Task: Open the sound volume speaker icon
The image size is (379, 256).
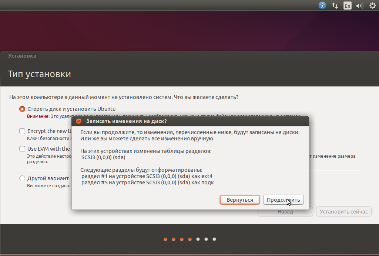Action: pyautogui.click(x=360, y=6)
